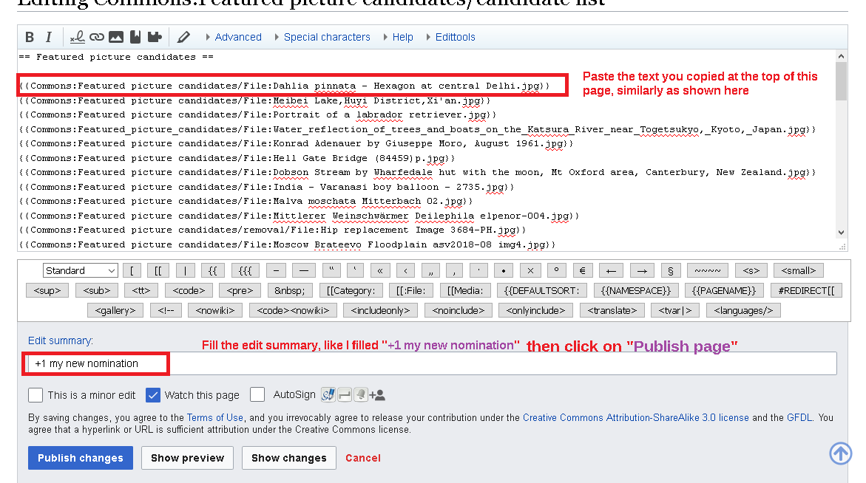Click the Publish changes button

click(81, 458)
